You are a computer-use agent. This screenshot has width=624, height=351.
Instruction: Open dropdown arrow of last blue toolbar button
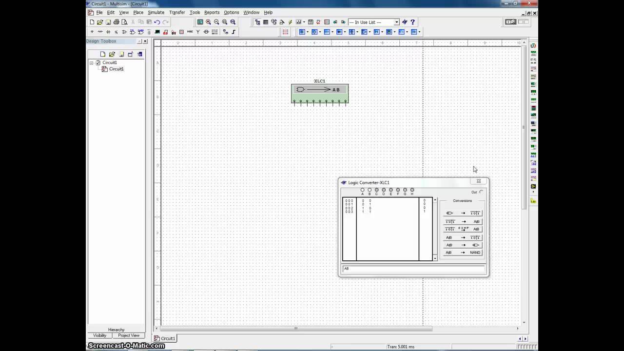point(419,32)
